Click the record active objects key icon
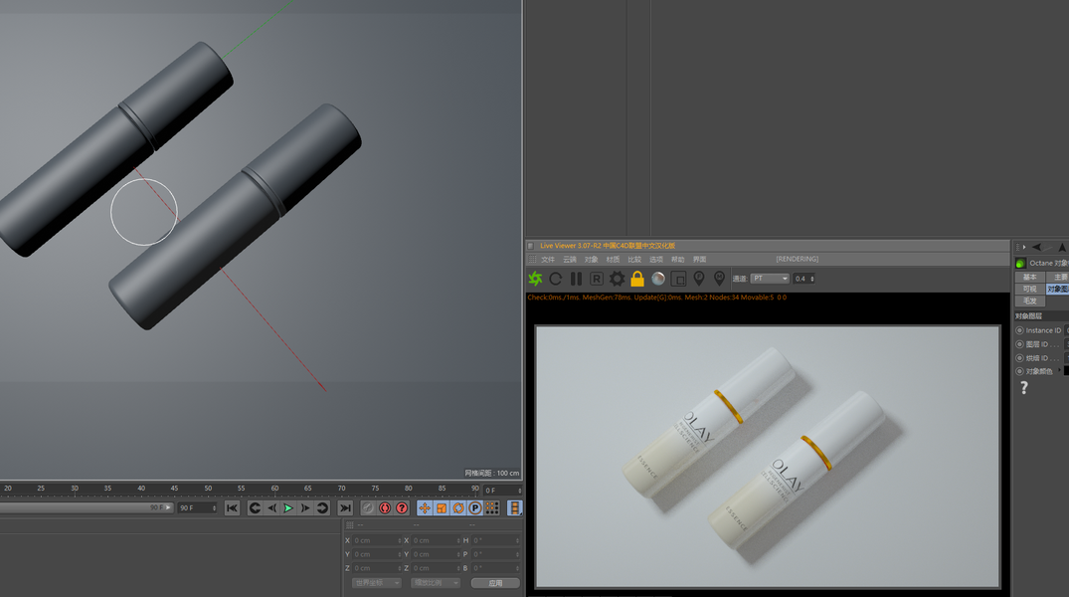Screen dimensions: 1069x597 pyautogui.click(x=368, y=507)
